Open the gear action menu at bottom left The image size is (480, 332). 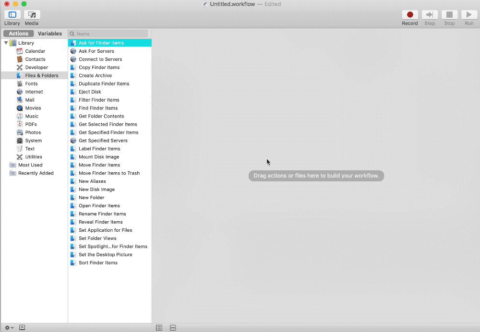point(9,327)
